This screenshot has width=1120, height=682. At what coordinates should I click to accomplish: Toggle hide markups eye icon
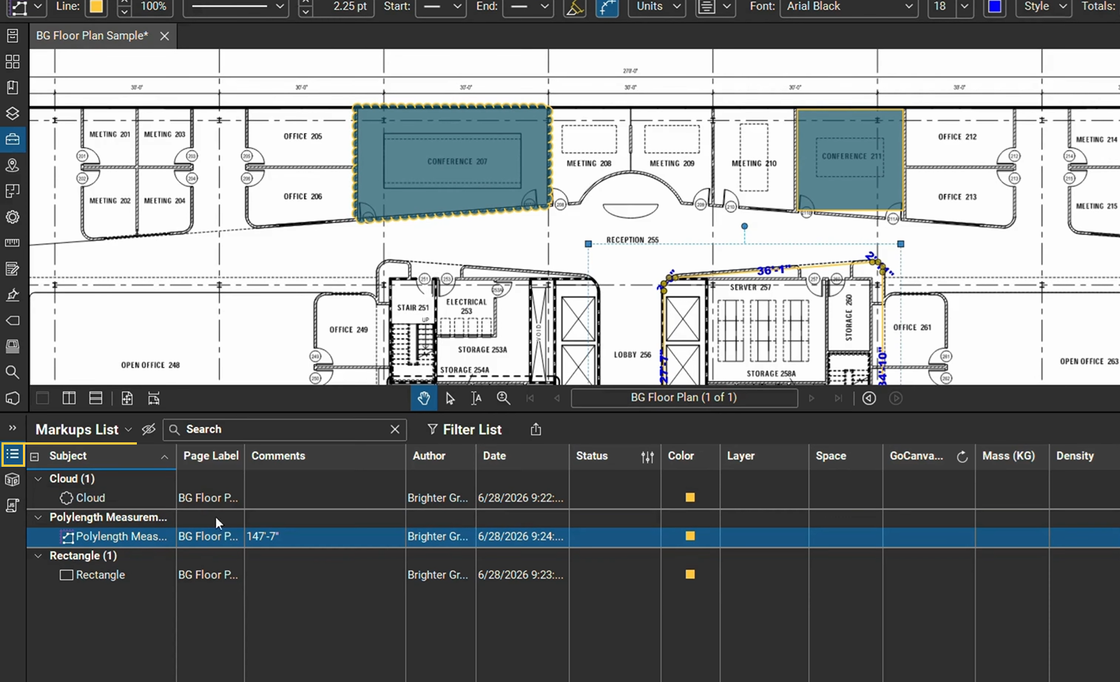pos(148,429)
